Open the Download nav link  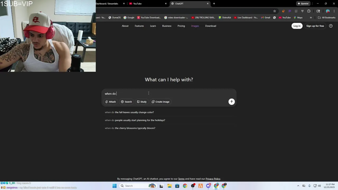click(x=211, y=26)
